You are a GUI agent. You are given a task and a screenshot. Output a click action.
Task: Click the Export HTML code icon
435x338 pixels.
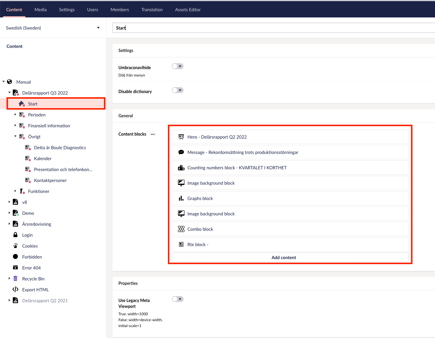pos(15,290)
